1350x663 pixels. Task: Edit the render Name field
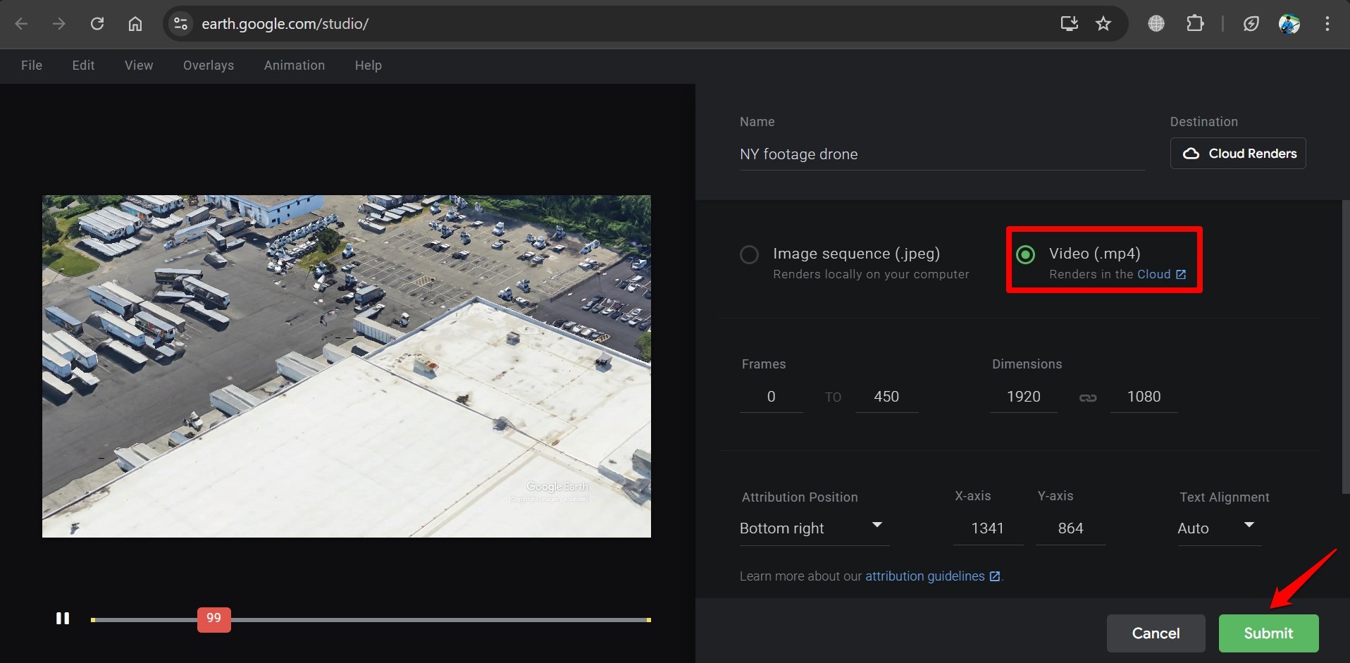pyautogui.click(x=942, y=154)
